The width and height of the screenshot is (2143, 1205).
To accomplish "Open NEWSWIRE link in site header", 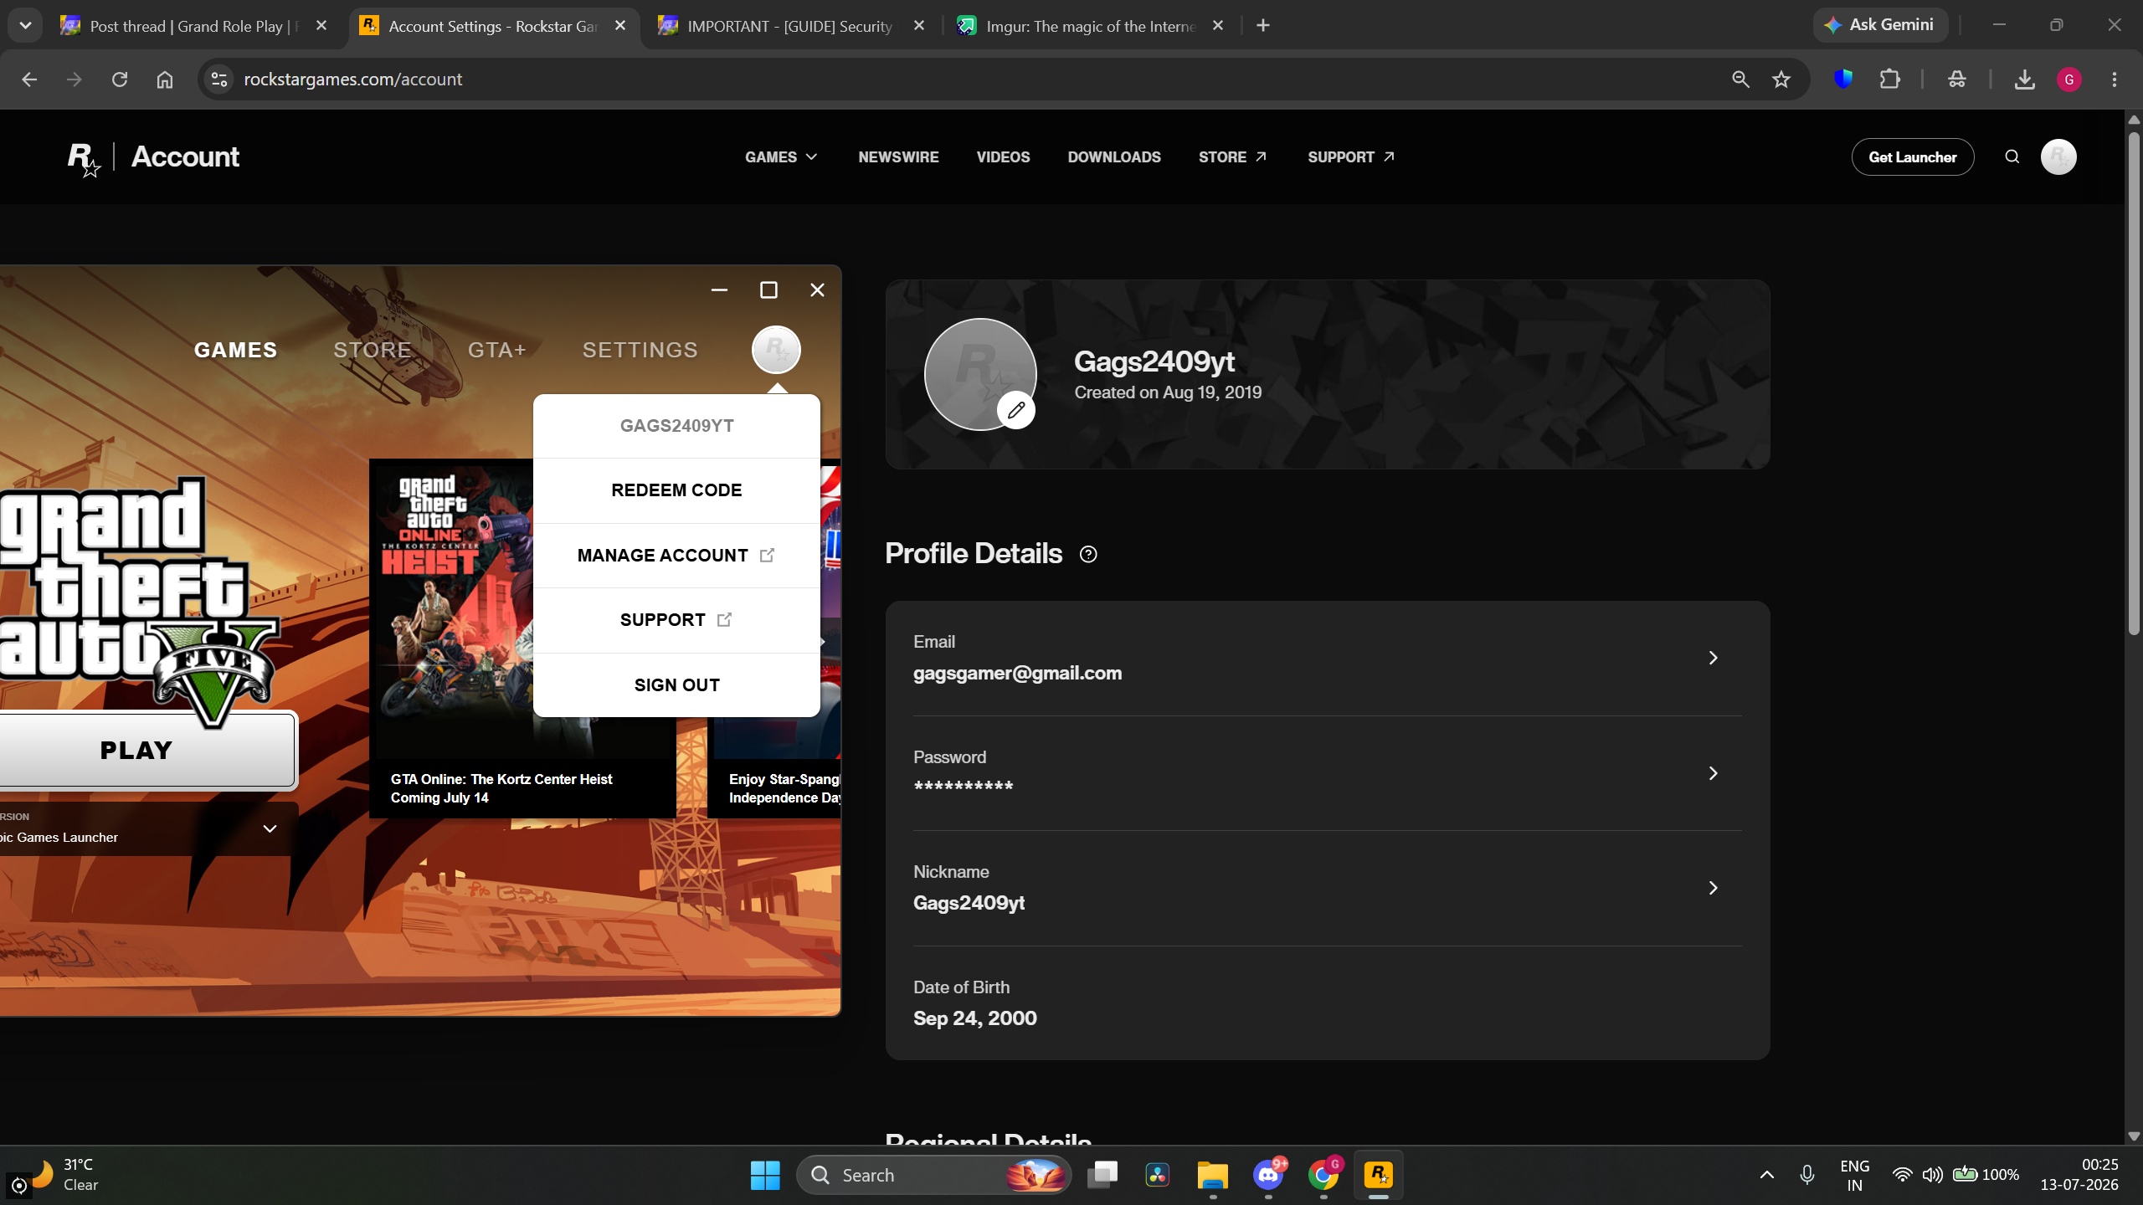I will (x=898, y=157).
